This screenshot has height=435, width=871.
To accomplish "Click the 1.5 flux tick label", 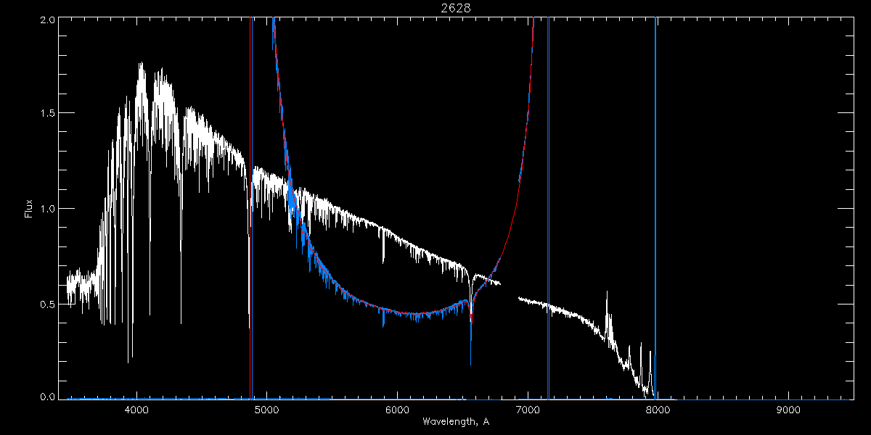I will coord(48,114).
